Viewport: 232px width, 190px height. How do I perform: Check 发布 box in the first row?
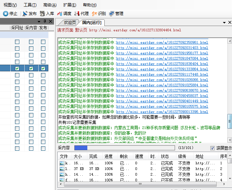(43, 42)
